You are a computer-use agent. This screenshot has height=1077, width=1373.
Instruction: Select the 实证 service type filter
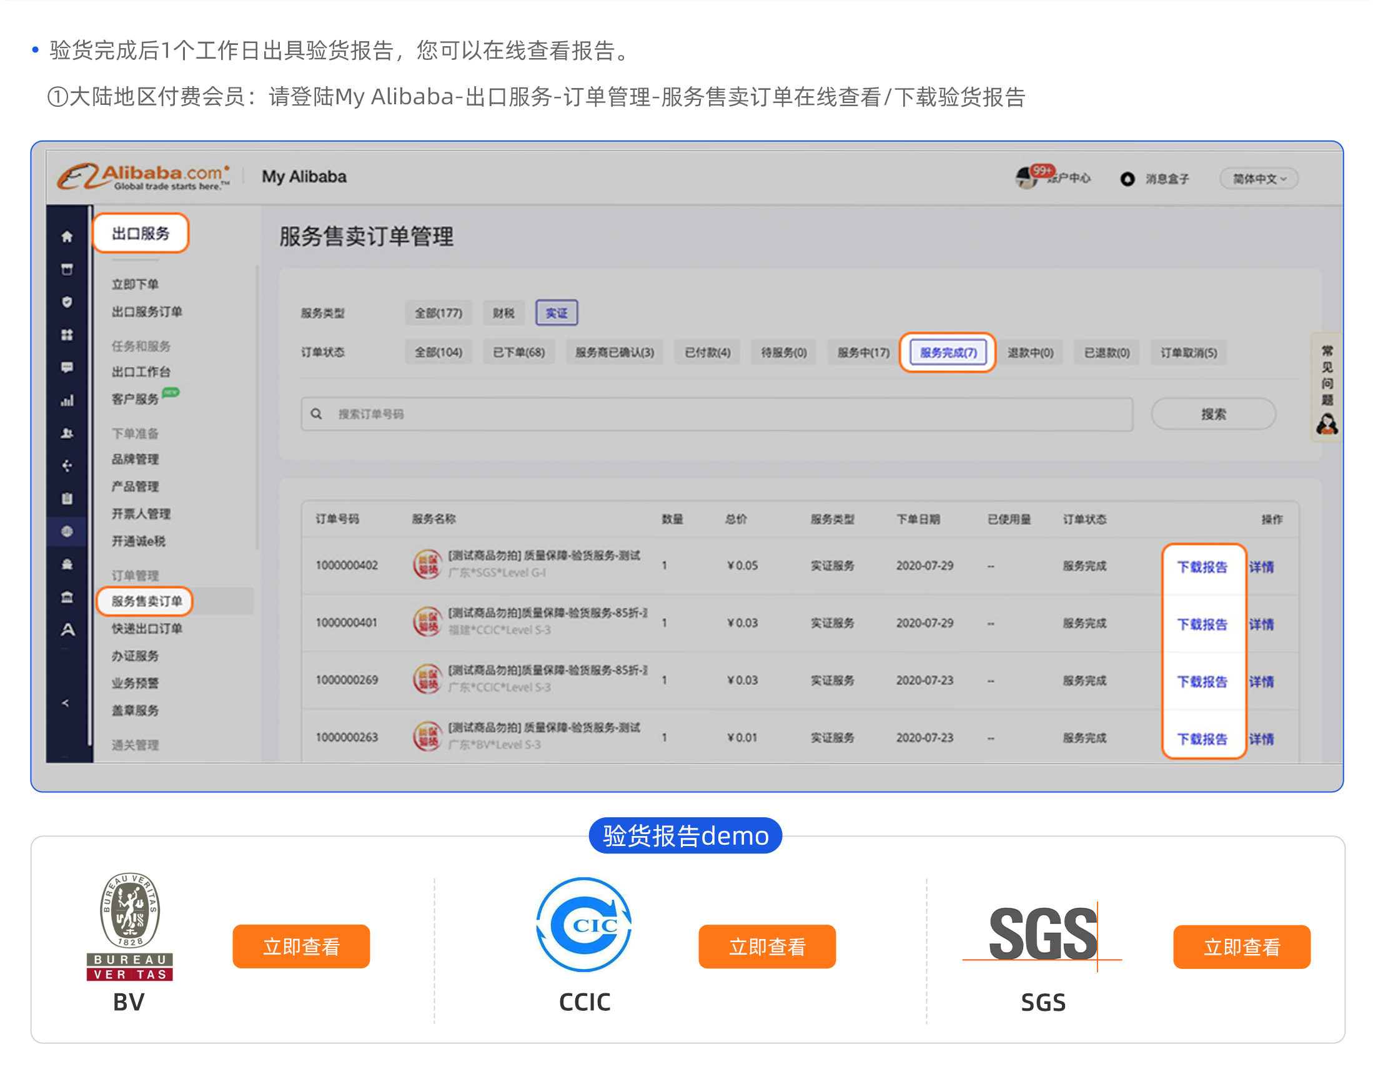click(x=556, y=313)
